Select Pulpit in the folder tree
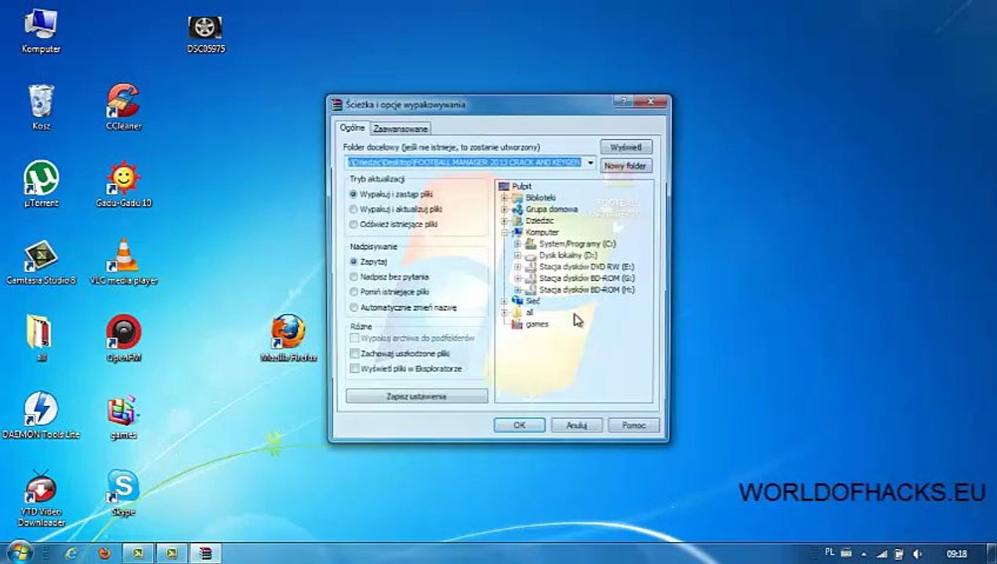 click(521, 186)
